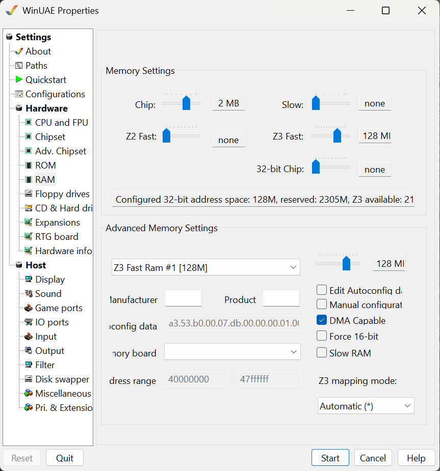
Task: Check the Slow RAM option
Action: pos(322,353)
